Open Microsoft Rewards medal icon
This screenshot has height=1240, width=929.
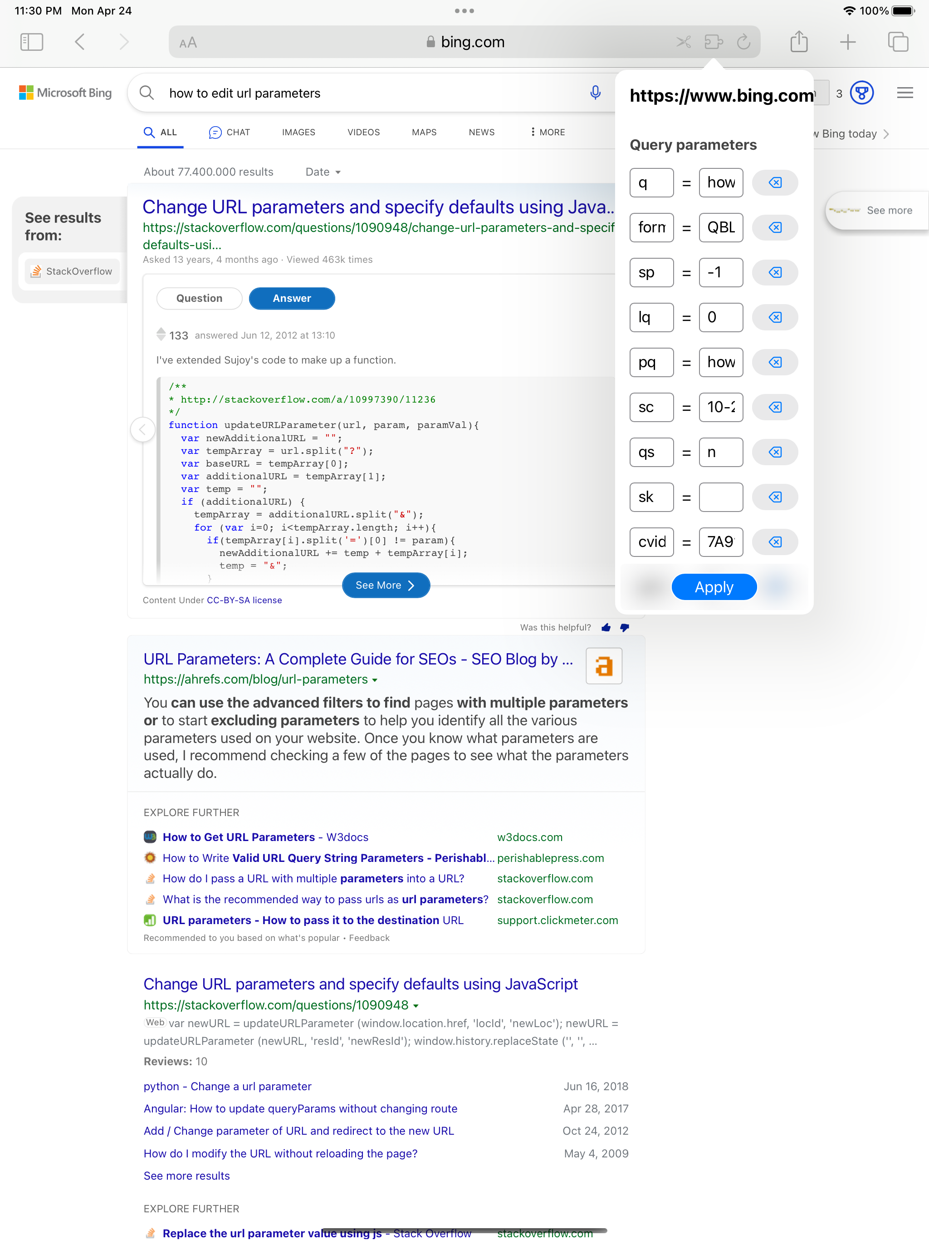click(x=862, y=93)
